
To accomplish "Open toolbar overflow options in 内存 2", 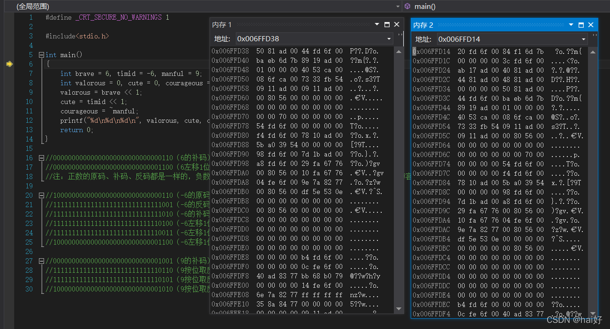I will click(595, 36).
